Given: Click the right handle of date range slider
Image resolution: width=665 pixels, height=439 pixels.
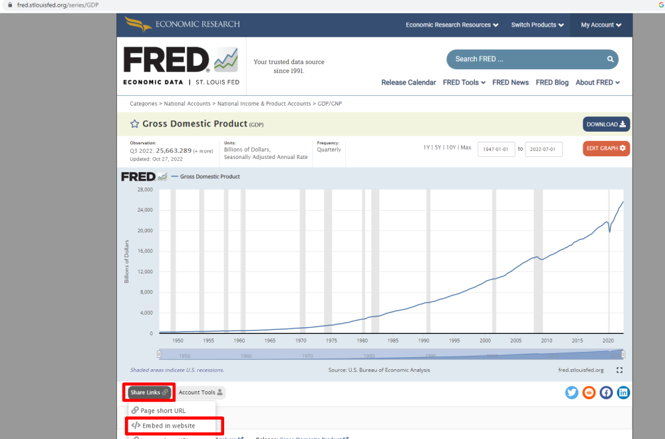Looking at the screenshot, I should point(623,354).
